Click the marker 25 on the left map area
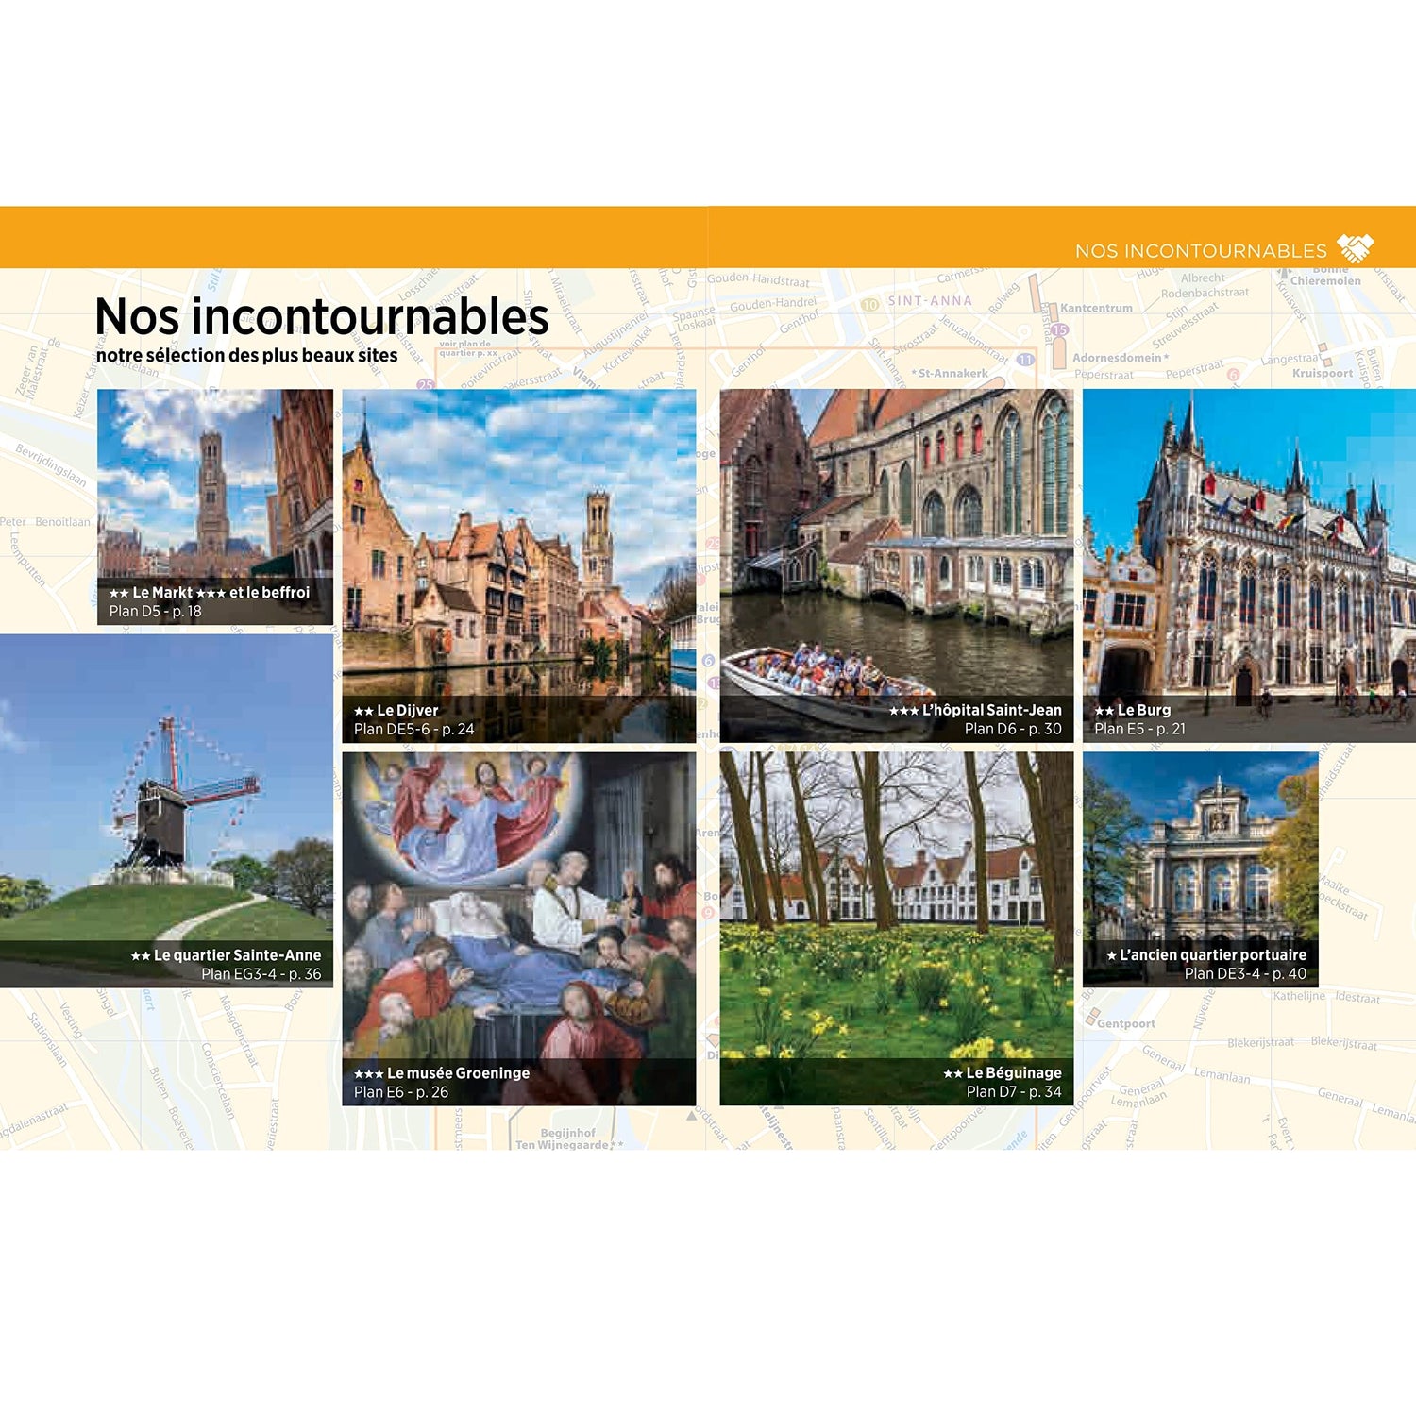1416x1416 pixels. pyautogui.click(x=424, y=382)
